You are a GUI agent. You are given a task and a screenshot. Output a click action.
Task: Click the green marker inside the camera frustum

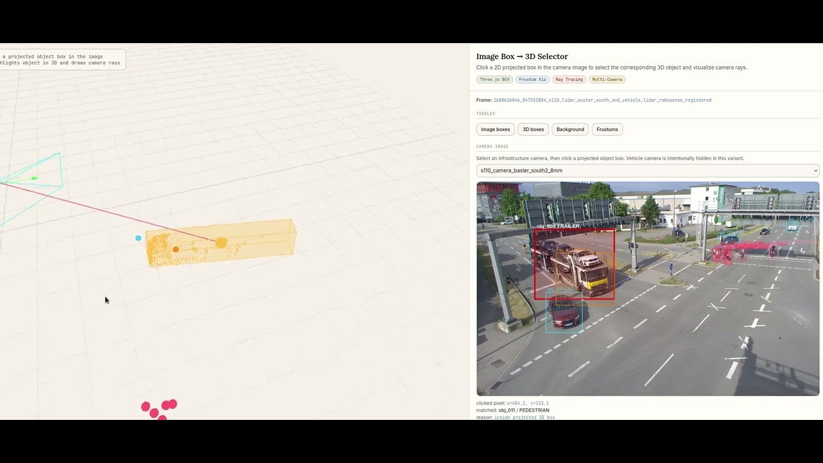click(x=35, y=178)
